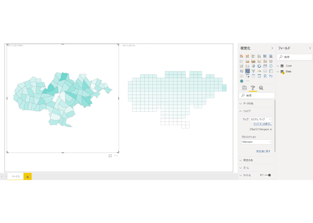Insert a Python visual
Viewport: 313px width, 223px height.
271,76
